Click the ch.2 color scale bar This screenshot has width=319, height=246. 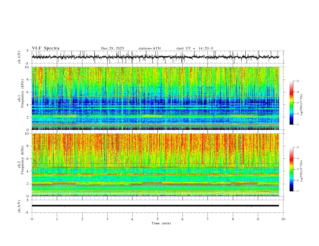coord(291,169)
